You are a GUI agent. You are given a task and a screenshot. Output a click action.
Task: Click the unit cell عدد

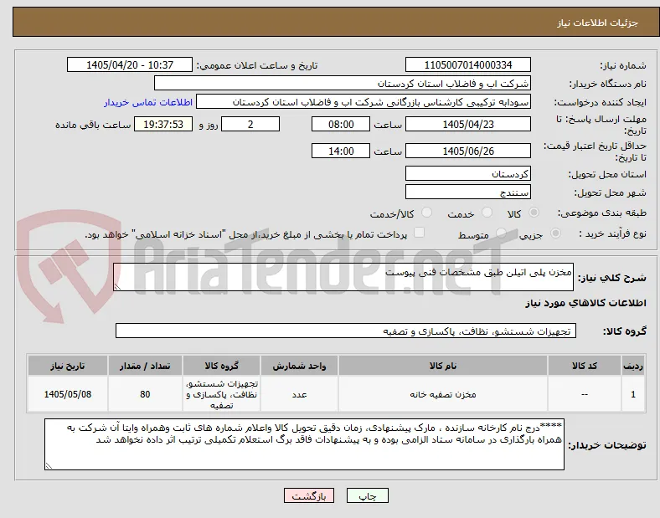point(299,394)
